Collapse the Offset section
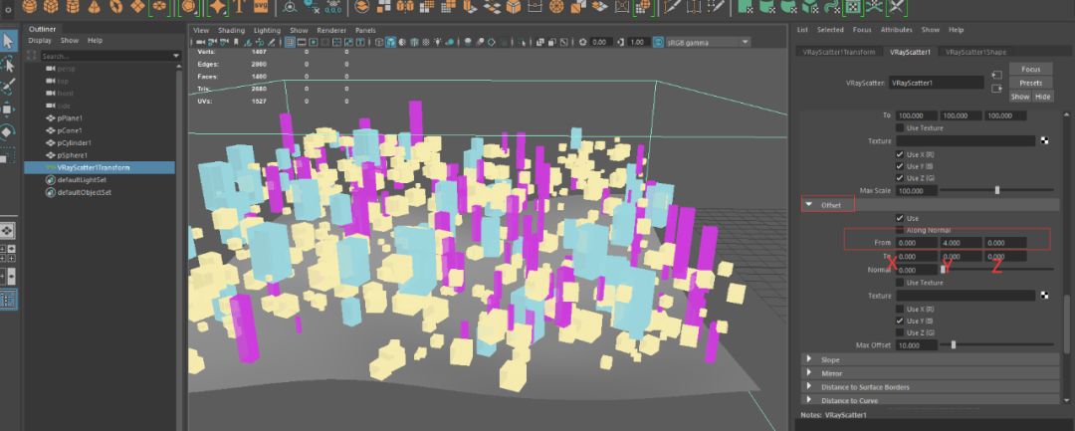1075x431 pixels. coord(807,204)
